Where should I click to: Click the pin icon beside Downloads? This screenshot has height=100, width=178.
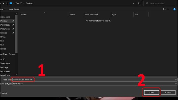(x=13, y=25)
